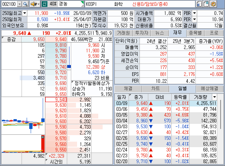The width and height of the screenshot is (225, 166).
Task: Click the 주식수 label
Action: [x=100, y=25]
